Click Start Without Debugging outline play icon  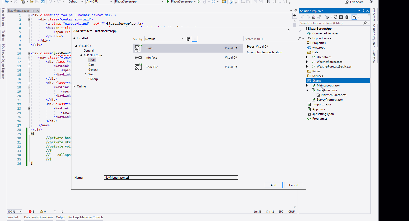(199, 1)
